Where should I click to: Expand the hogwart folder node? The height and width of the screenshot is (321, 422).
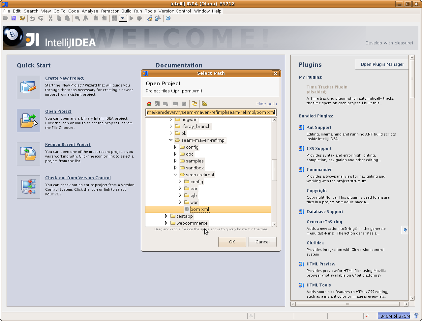pos(171,119)
